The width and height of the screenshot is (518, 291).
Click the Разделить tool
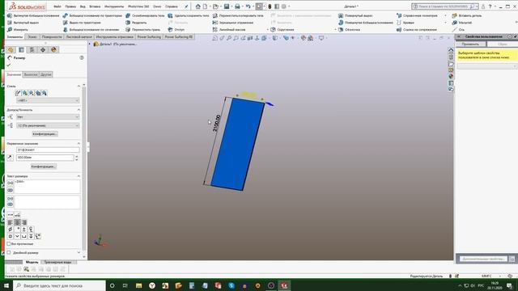[x=136, y=23]
